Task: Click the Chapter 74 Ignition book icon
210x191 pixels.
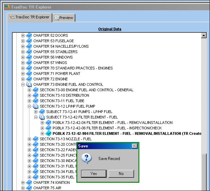Action: pyautogui.click(x=29, y=182)
